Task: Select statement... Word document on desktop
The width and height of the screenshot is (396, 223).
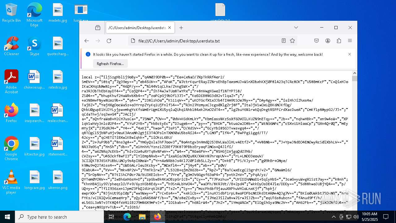Action: (x=58, y=146)
